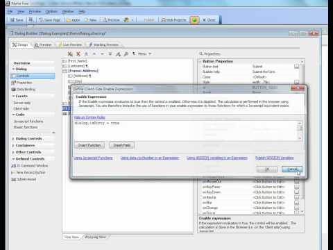Open the Using Javascript Functions link

[x=93, y=158]
